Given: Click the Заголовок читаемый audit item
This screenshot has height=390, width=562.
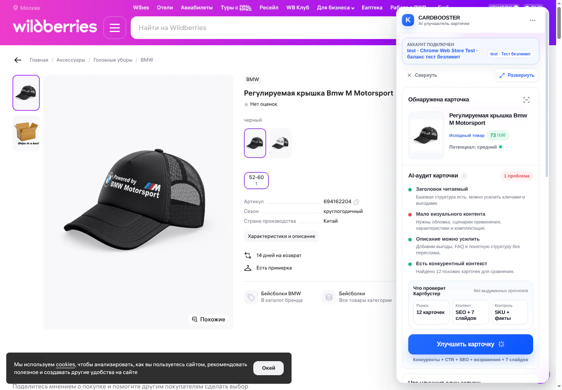Looking at the screenshot, I should click(x=471, y=196).
